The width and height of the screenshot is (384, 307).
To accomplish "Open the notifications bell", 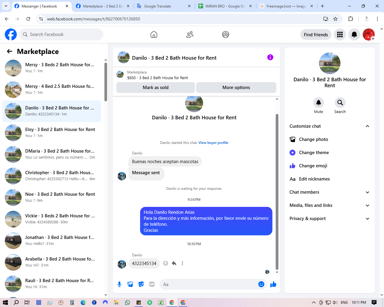I will (x=354, y=34).
